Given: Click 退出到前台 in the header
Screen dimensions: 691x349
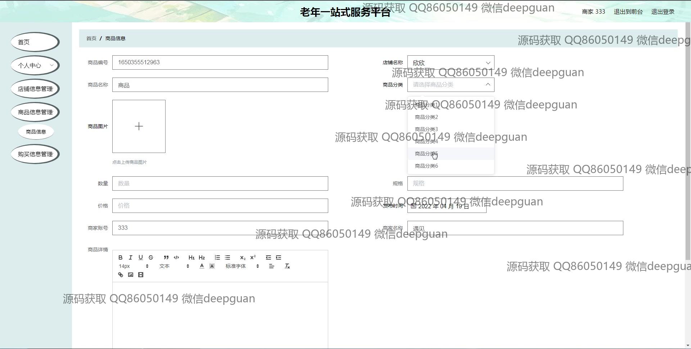Looking at the screenshot, I should pyautogui.click(x=628, y=11).
